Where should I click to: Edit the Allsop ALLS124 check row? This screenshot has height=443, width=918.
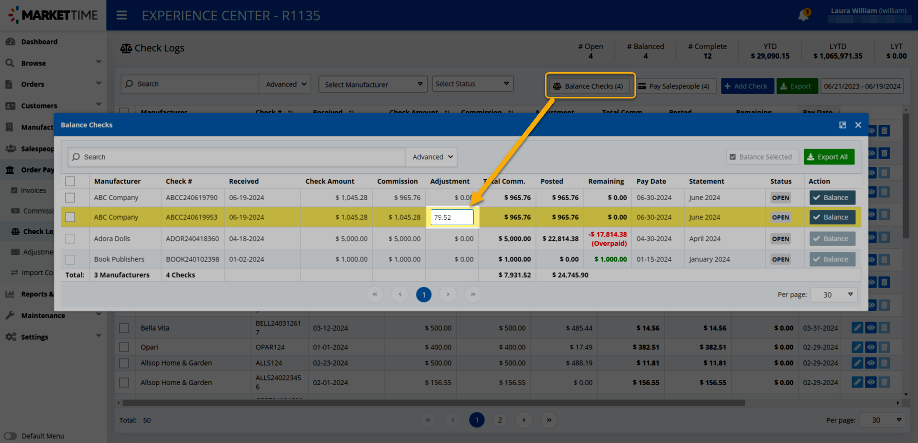click(858, 363)
